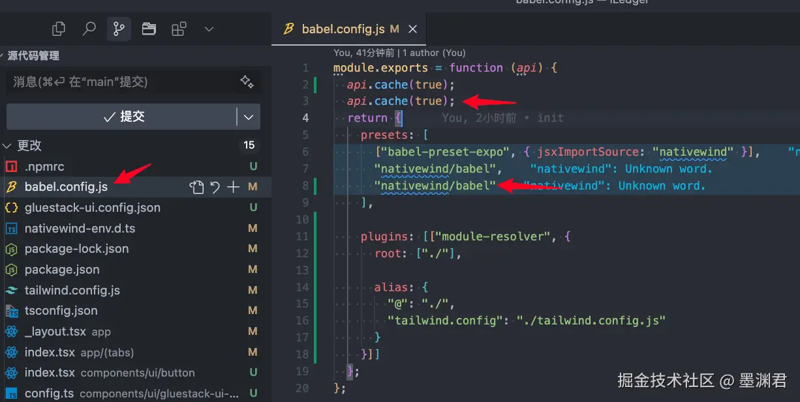Expand additional views chevron in activity bar
Image resolution: width=800 pixels, height=402 pixels.
click(209, 29)
